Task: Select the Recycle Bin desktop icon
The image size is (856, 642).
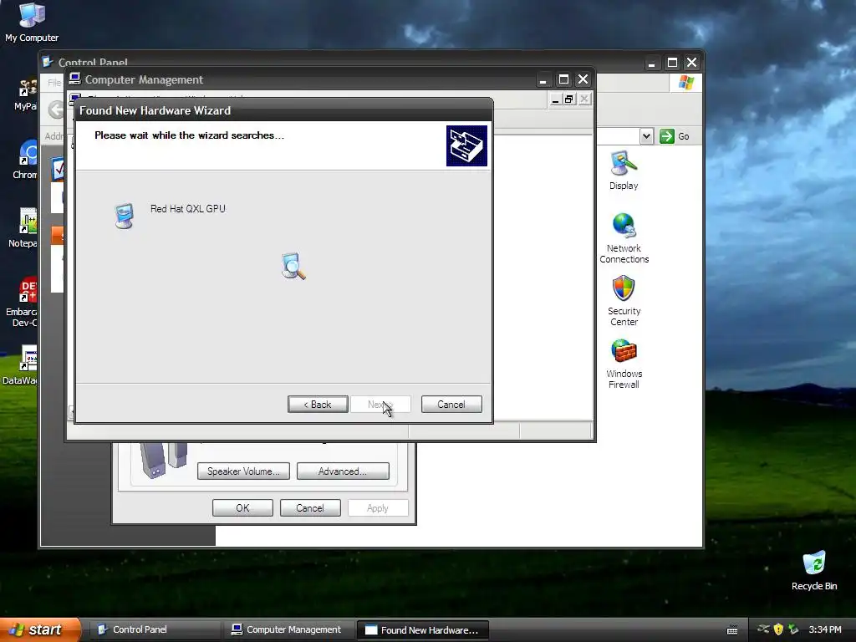Action: [x=814, y=571]
